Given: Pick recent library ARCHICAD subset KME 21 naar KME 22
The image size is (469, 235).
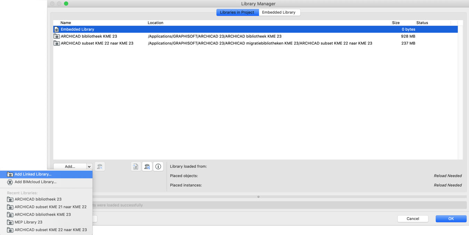Looking at the screenshot, I should click(46, 207).
